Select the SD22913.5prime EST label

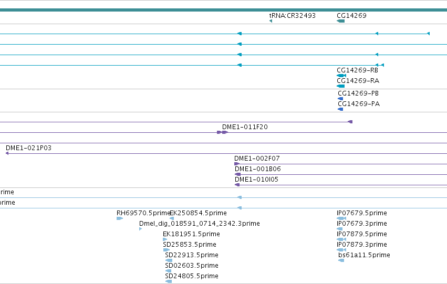192,256
